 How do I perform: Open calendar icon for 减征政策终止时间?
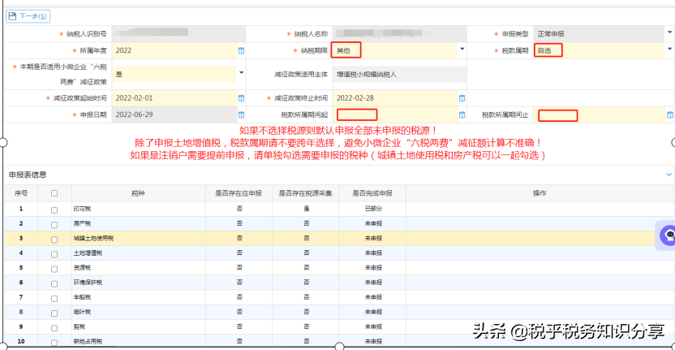click(462, 98)
